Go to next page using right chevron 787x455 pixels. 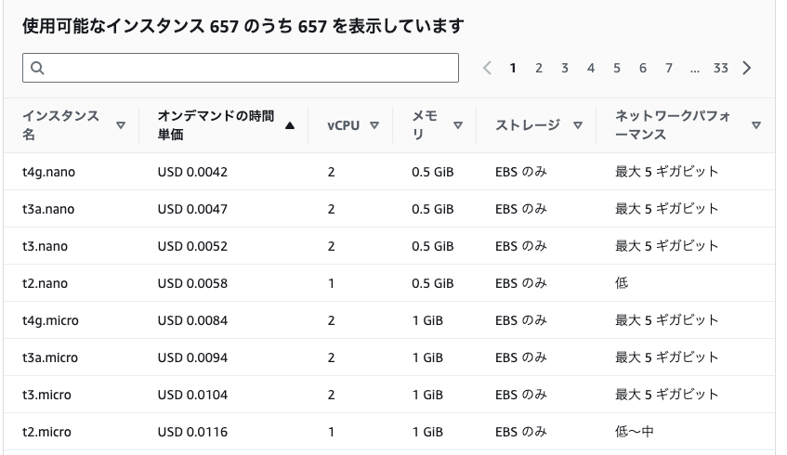[748, 68]
